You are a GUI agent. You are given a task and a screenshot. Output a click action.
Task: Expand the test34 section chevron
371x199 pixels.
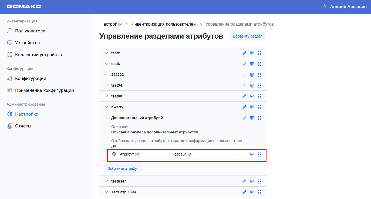click(x=106, y=86)
